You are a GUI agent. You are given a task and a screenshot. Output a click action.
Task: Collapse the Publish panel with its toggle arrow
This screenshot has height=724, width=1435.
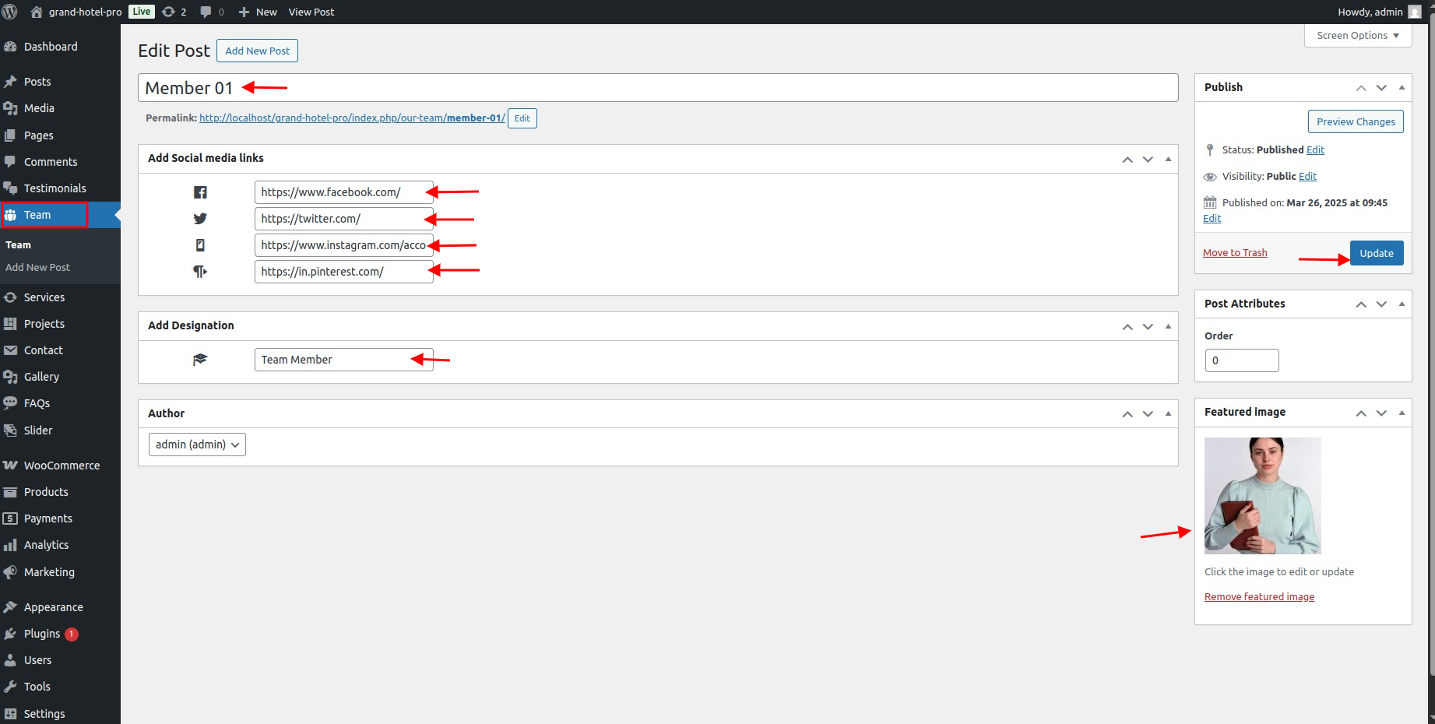[1402, 87]
